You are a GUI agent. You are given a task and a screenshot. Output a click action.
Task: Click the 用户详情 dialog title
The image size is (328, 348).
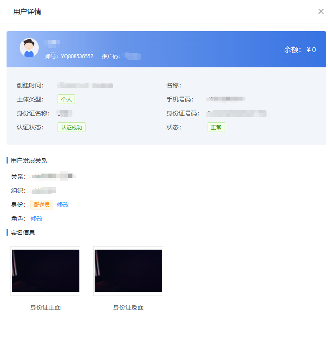click(27, 11)
